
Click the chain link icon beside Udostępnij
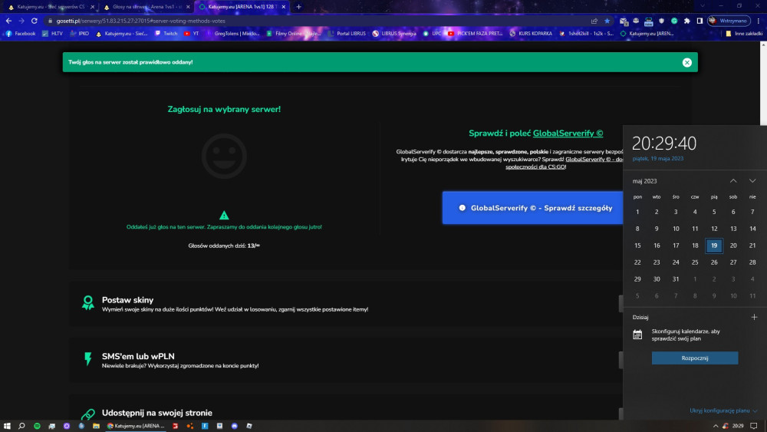tap(88, 414)
